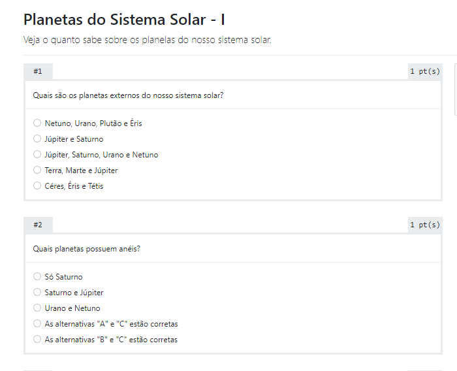Click the quiz subtitle starting with Veja o quanto

pos(147,40)
